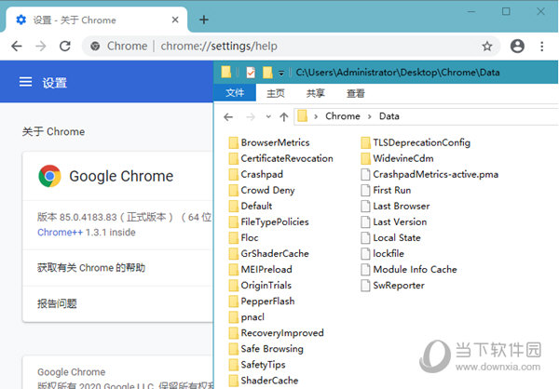The width and height of the screenshot is (559, 389).
Task: Open the 共享 ribbon tab
Action: click(x=316, y=93)
